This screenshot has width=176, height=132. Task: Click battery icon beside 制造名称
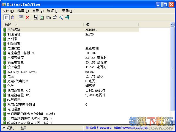pos(5,34)
